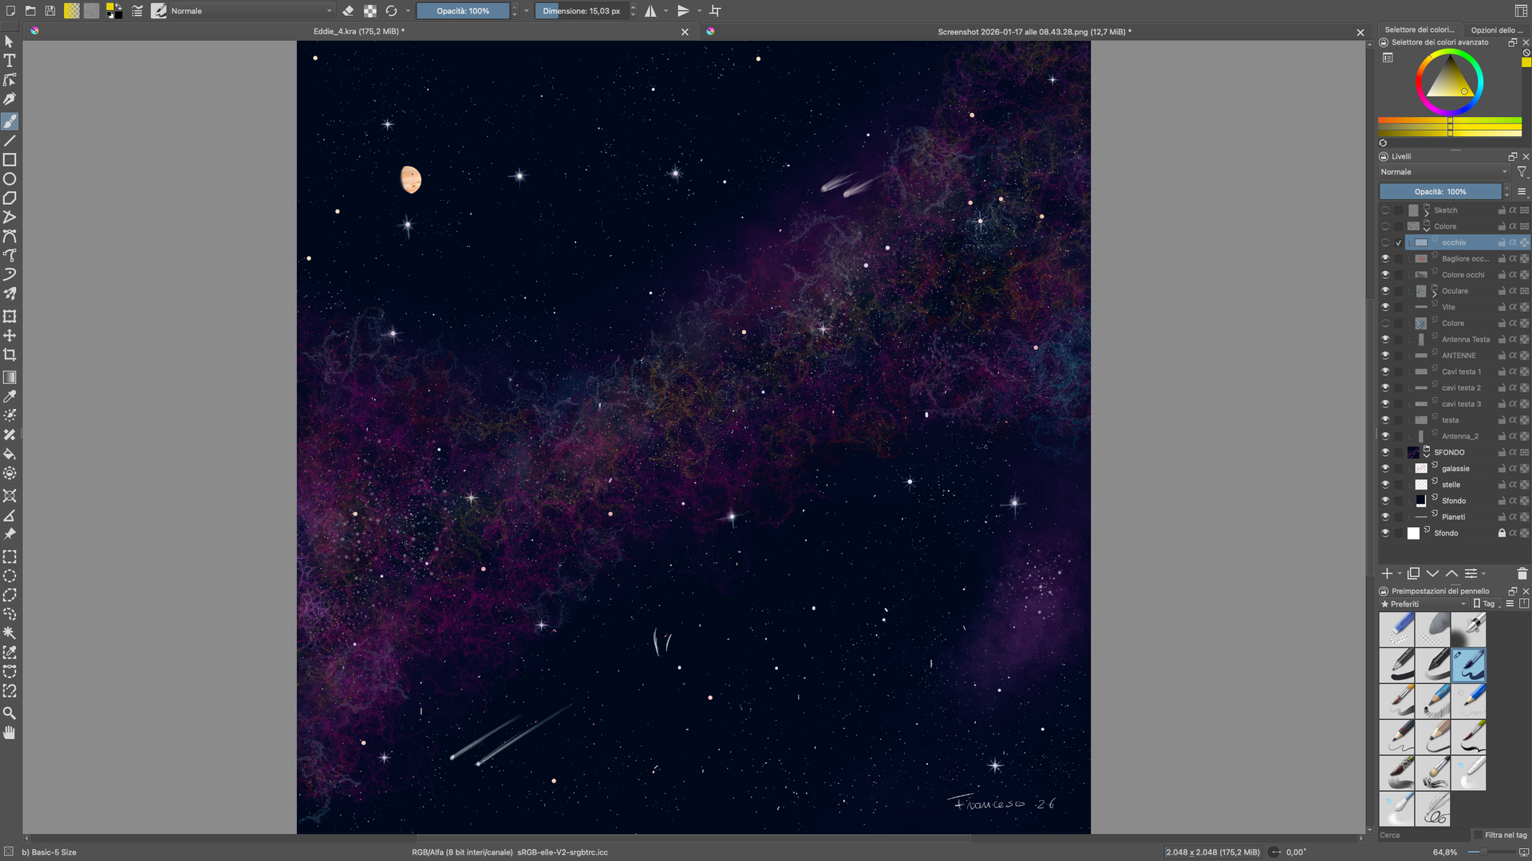The width and height of the screenshot is (1532, 861).
Task: Adjust the layer Opacità slider
Action: pos(1439,192)
